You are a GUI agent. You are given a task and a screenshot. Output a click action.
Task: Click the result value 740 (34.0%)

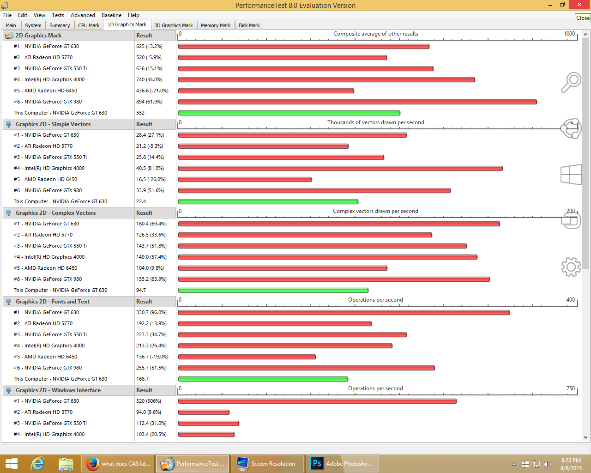coord(149,79)
